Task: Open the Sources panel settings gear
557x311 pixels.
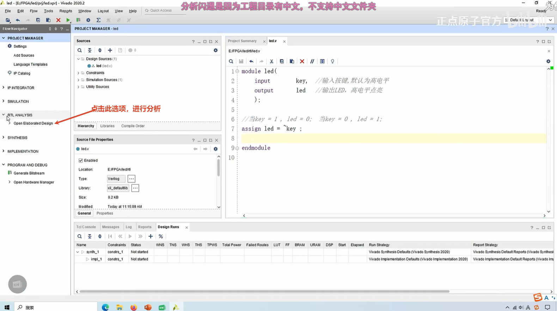Action: (216, 50)
